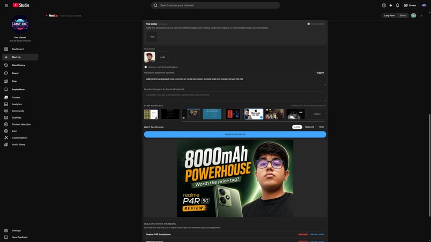Click the Inspirations bookmark icon

point(6,89)
